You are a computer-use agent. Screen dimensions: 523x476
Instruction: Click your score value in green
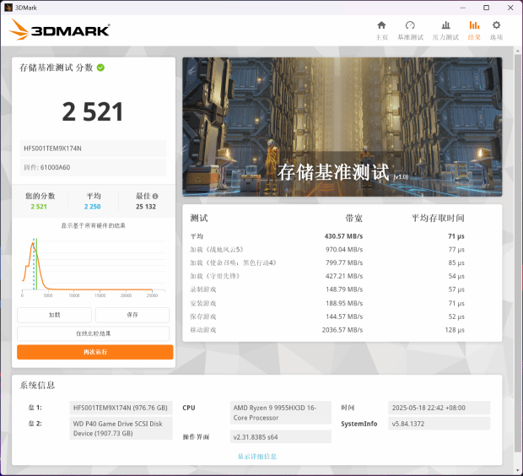coord(39,207)
